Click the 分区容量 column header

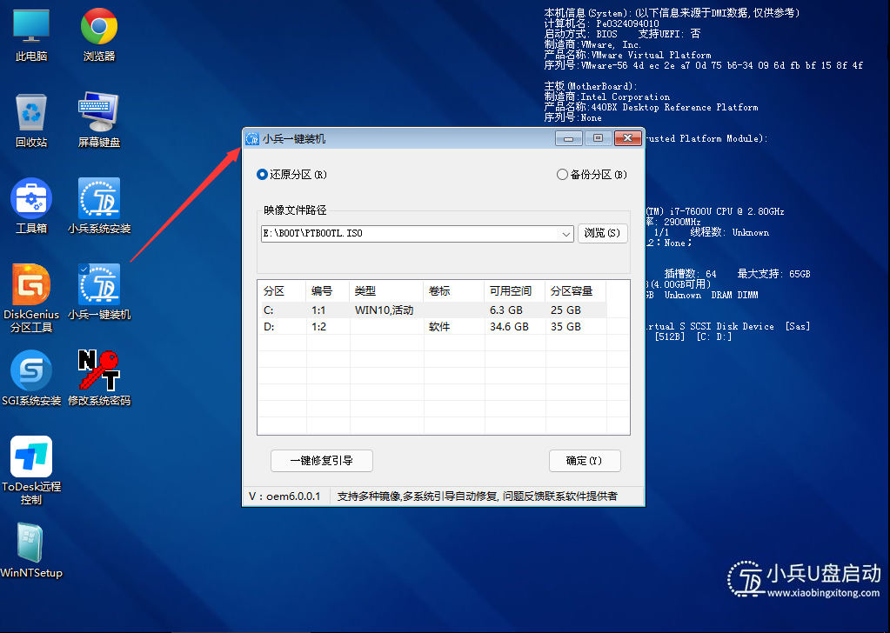(575, 291)
